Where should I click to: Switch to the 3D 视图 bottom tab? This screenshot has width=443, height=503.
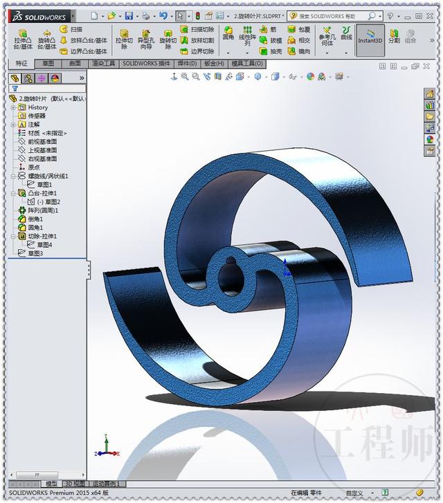click(75, 484)
